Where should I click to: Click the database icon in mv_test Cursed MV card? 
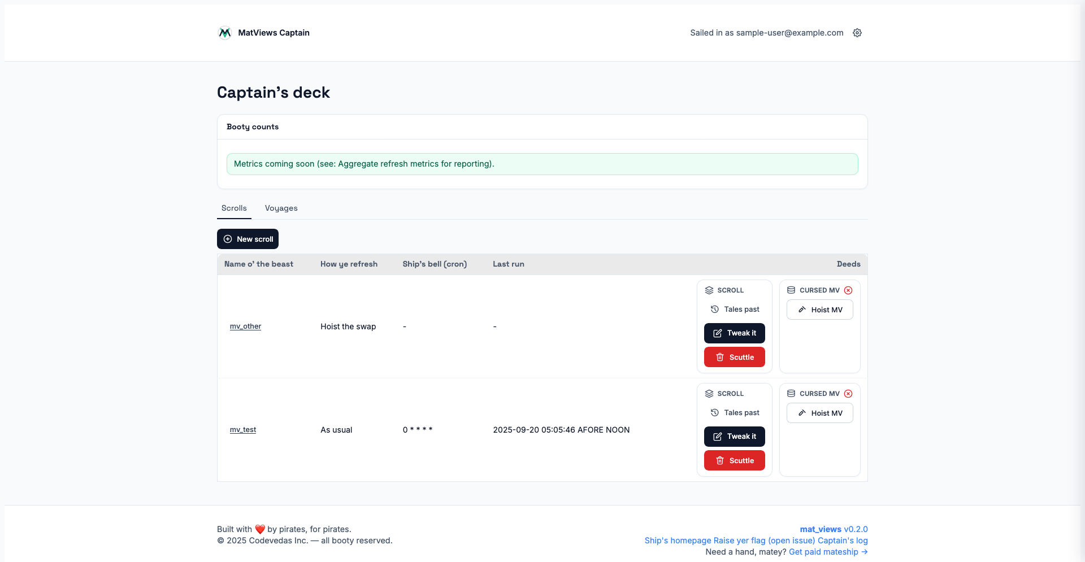[791, 394]
